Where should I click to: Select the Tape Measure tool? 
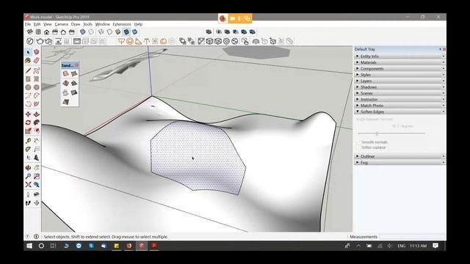(28, 141)
